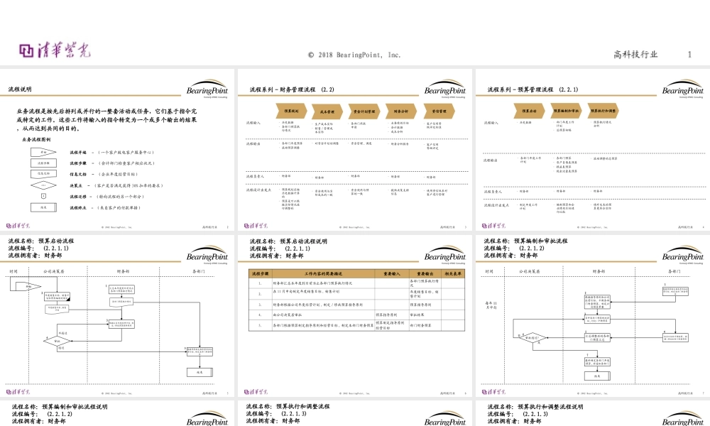Viewport: 710px width, 426px height.
Task: Click the © 2018 BearingPoint, Inc. copyright text
Action: tap(354, 55)
